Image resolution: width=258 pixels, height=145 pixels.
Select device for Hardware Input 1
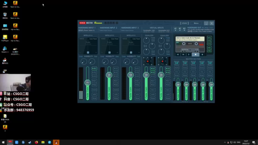point(86,30)
